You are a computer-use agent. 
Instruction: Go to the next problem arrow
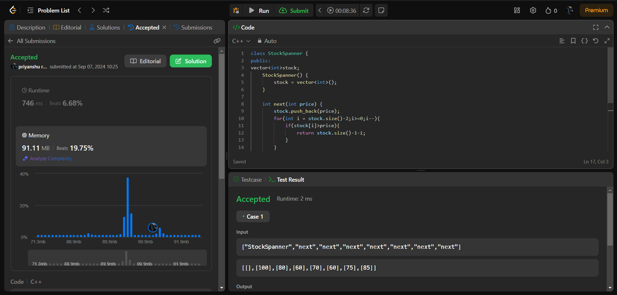point(93,10)
